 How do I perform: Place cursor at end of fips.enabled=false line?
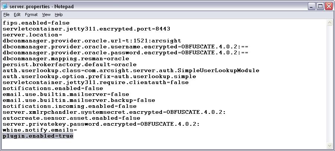[70, 23]
